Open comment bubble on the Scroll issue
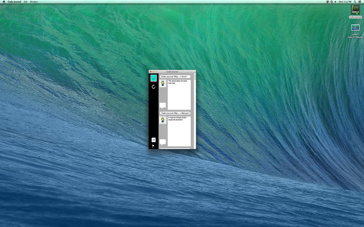This screenshot has height=227, width=364. click(x=163, y=106)
